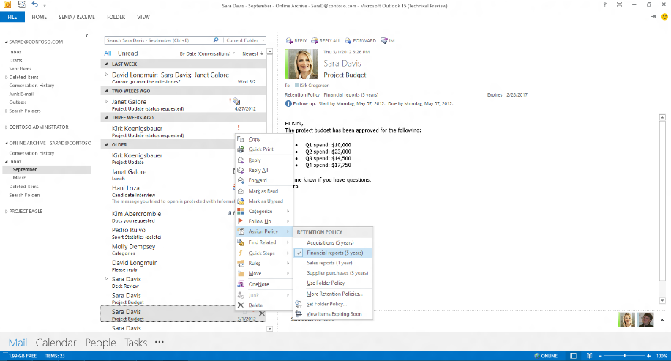Click the Reply icon in reading pane

point(289,41)
